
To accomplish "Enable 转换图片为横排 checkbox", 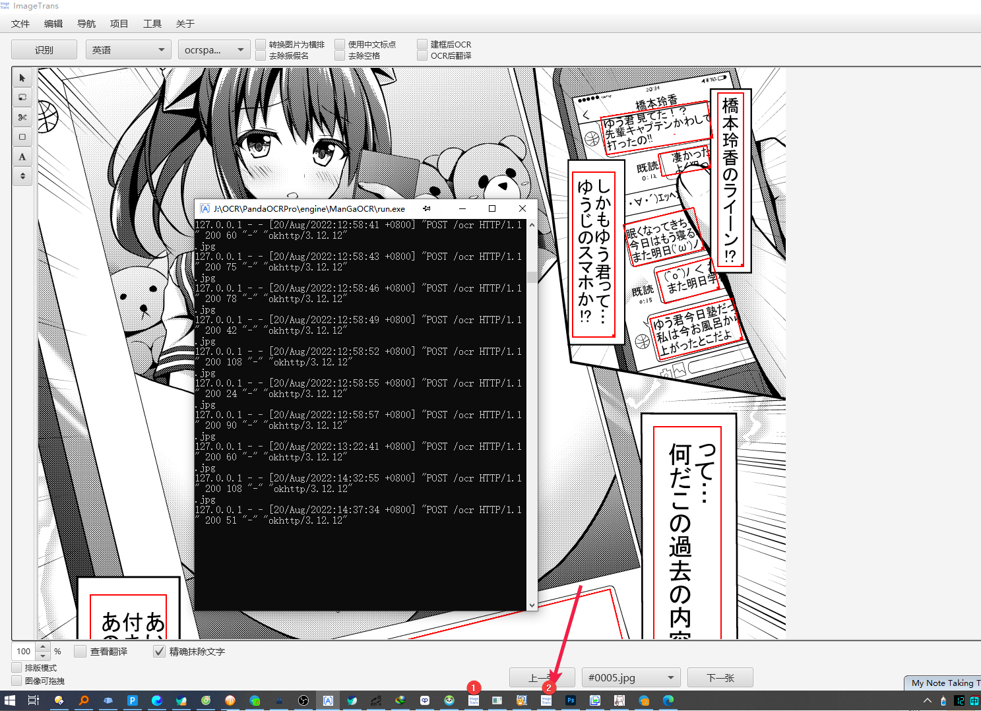I will pos(261,44).
